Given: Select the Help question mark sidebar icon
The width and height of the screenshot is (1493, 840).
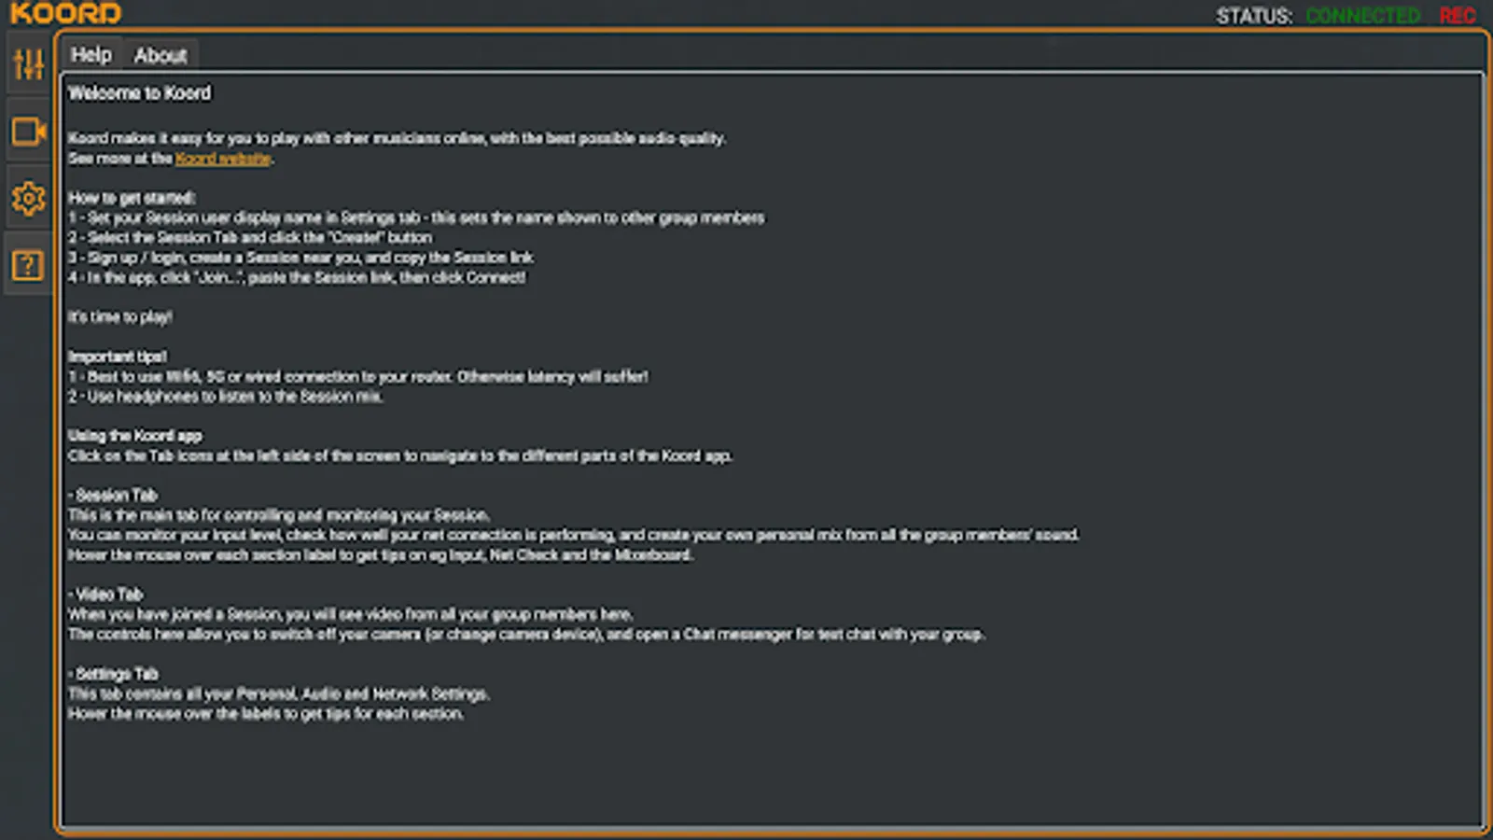Looking at the screenshot, I should [28, 266].
